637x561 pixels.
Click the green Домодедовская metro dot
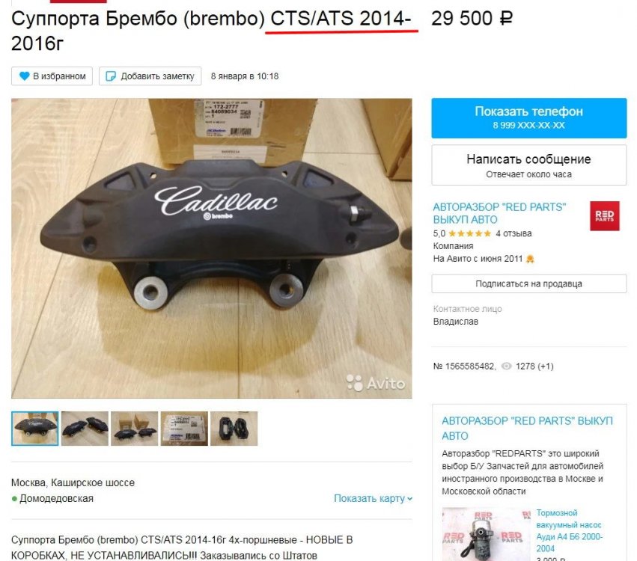point(15,498)
